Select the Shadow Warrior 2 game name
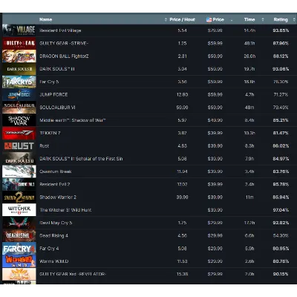The height and width of the screenshot is (297, 297). tap(58, 198)
